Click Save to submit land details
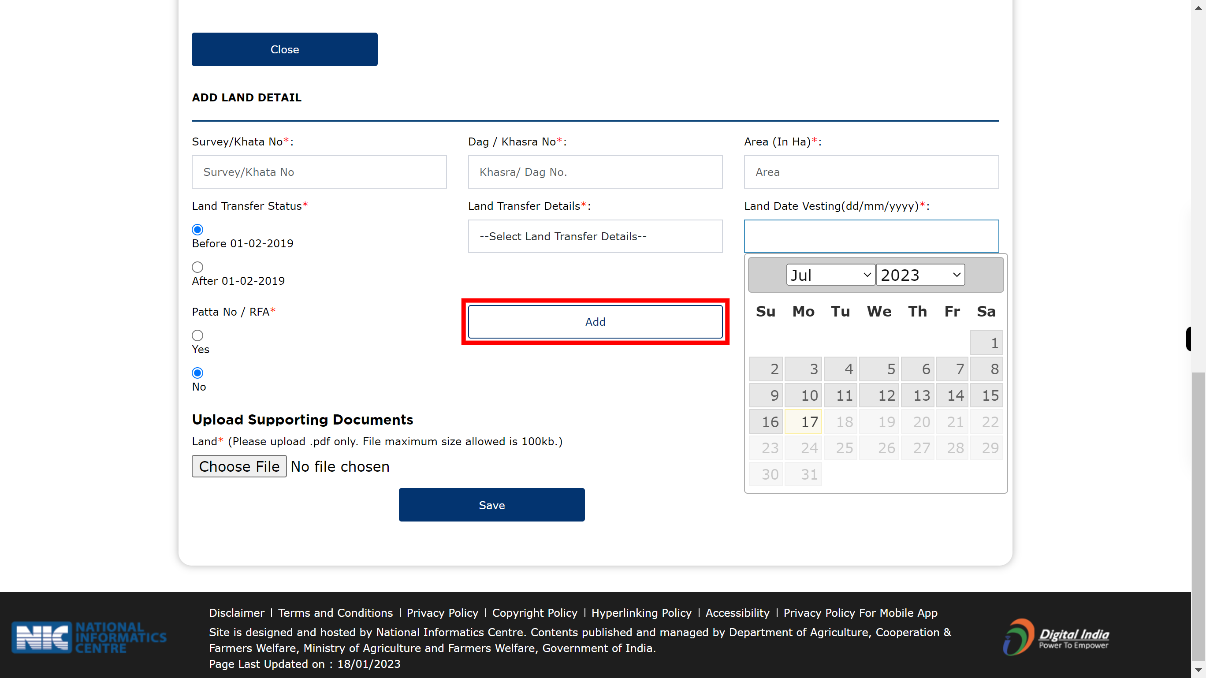The width and height of the screenshot is (1206, 678). coord(491,504)
